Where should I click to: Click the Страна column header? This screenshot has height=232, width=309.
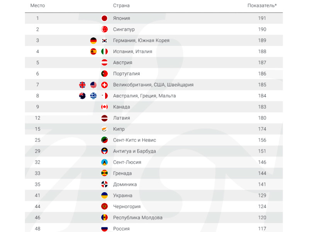(x=121, y=5)
